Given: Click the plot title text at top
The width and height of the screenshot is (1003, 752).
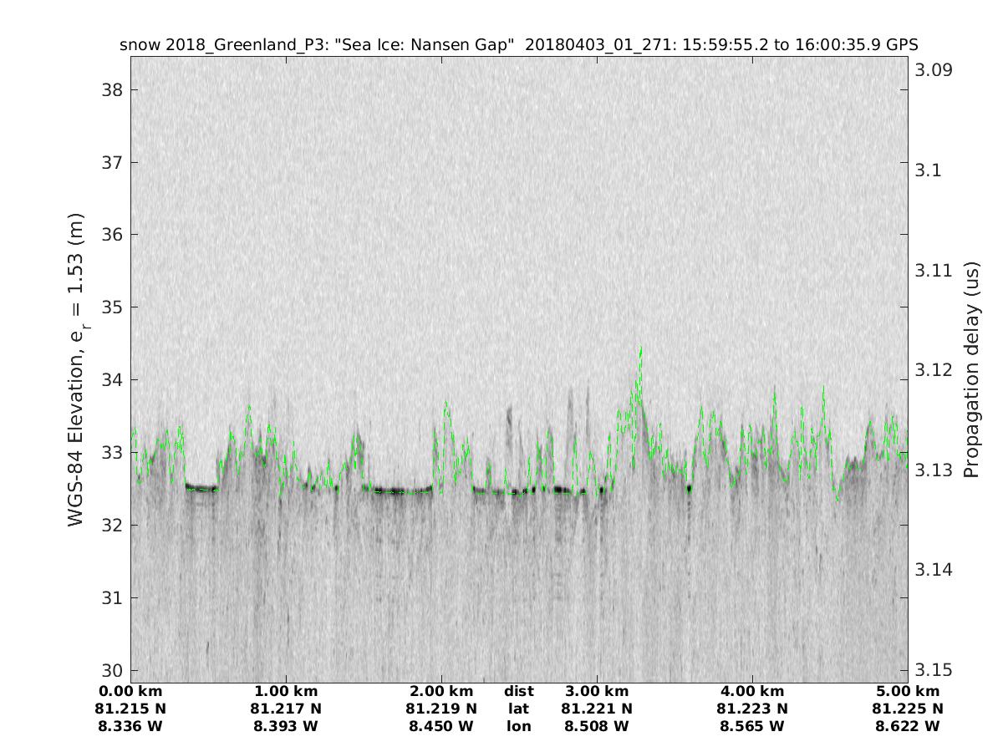Looking at the screenshot, I should click(519, 45).
